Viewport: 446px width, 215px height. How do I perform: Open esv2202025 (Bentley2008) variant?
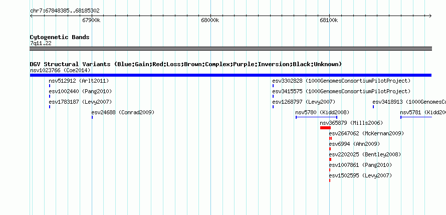[365, 154]
